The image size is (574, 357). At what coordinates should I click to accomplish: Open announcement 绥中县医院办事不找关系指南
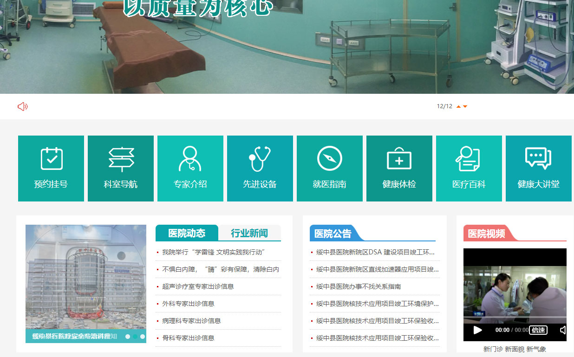[359, 286]
